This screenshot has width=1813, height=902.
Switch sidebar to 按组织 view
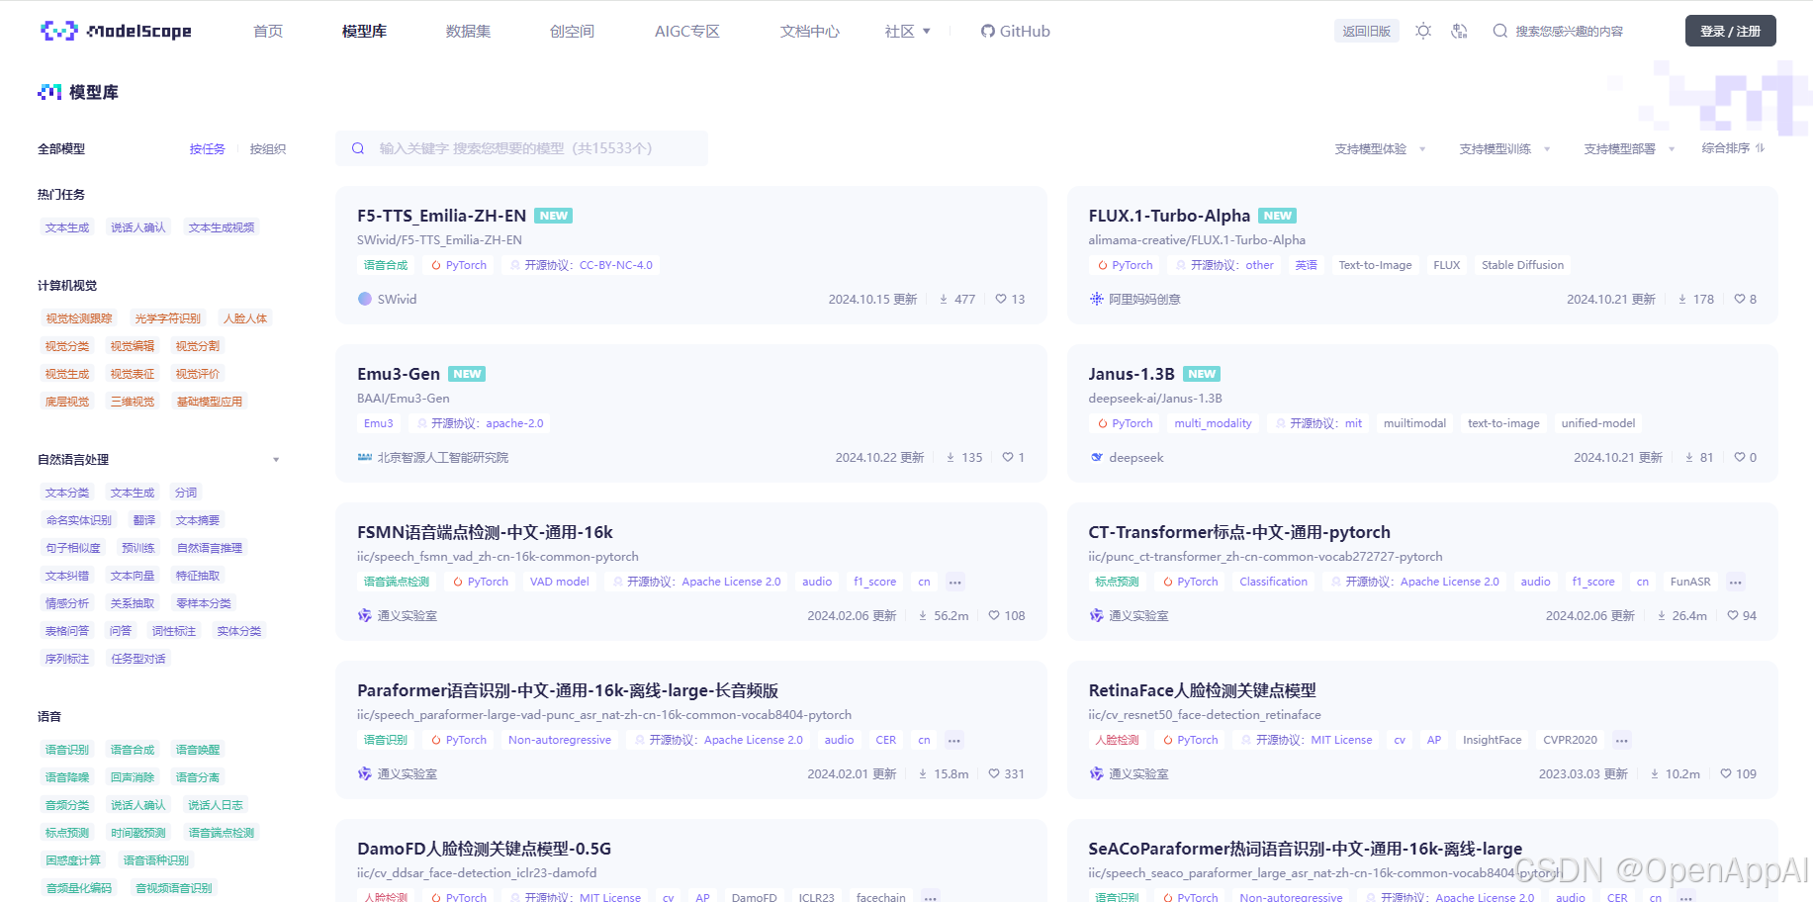[x=268, y=149]
